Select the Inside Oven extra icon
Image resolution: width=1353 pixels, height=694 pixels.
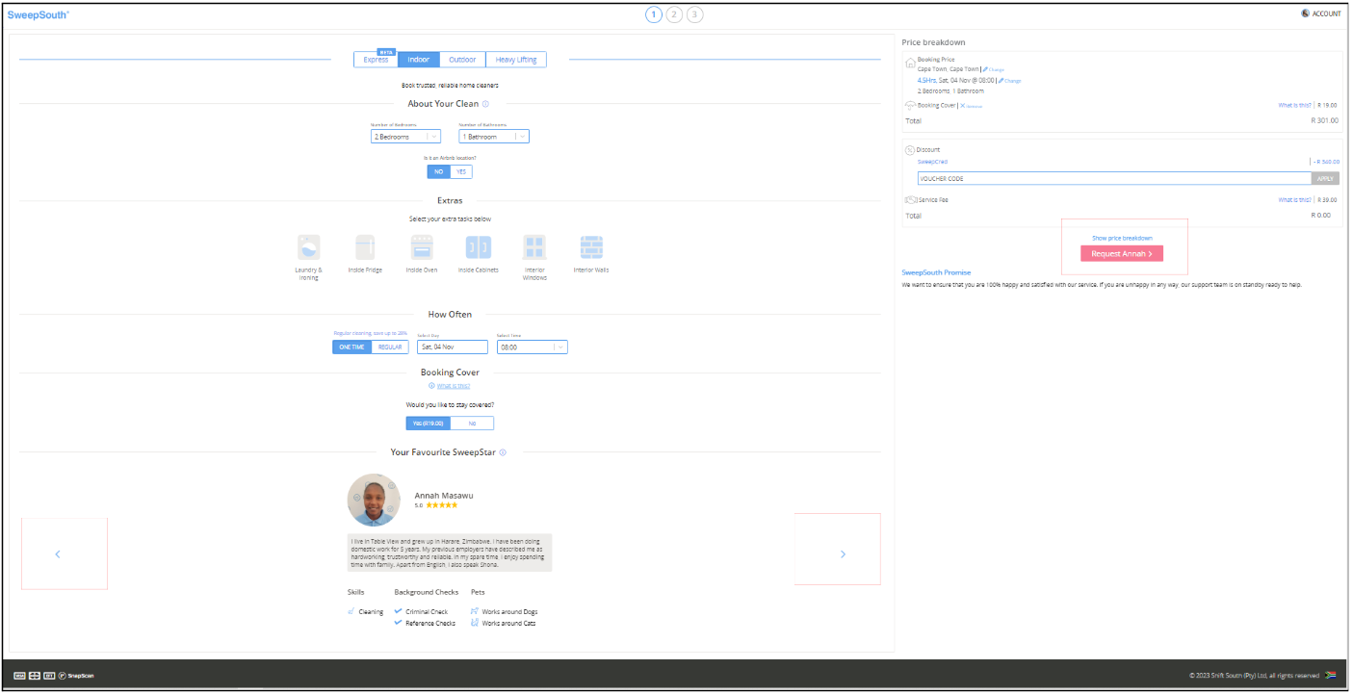[422, 247]
